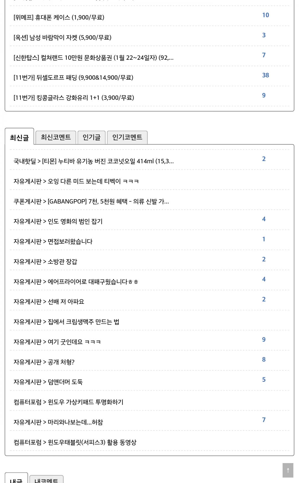Image resolution: width=299 pixels, height=483 pixels.
Task: Open 윈도우태블릿(서피스3) 활용 동영상 post
Action: click(x=75, y=442)
